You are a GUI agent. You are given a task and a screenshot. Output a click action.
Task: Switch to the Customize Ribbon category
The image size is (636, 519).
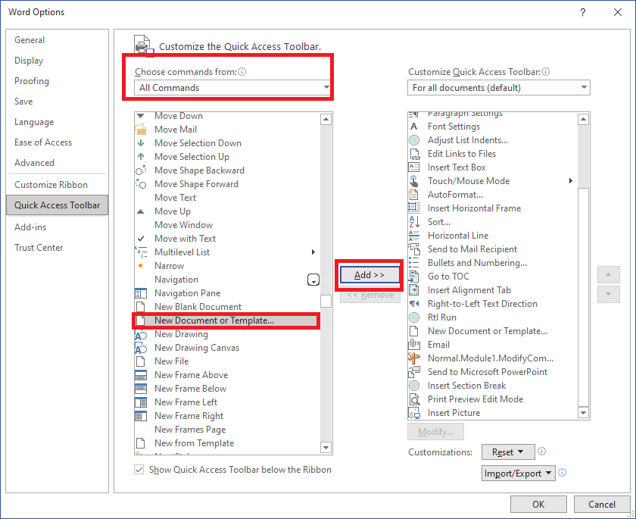(x=51, y=185)
